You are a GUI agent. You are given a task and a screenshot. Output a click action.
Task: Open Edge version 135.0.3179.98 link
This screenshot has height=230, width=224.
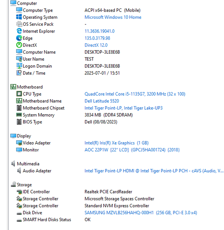click(97, 38)
